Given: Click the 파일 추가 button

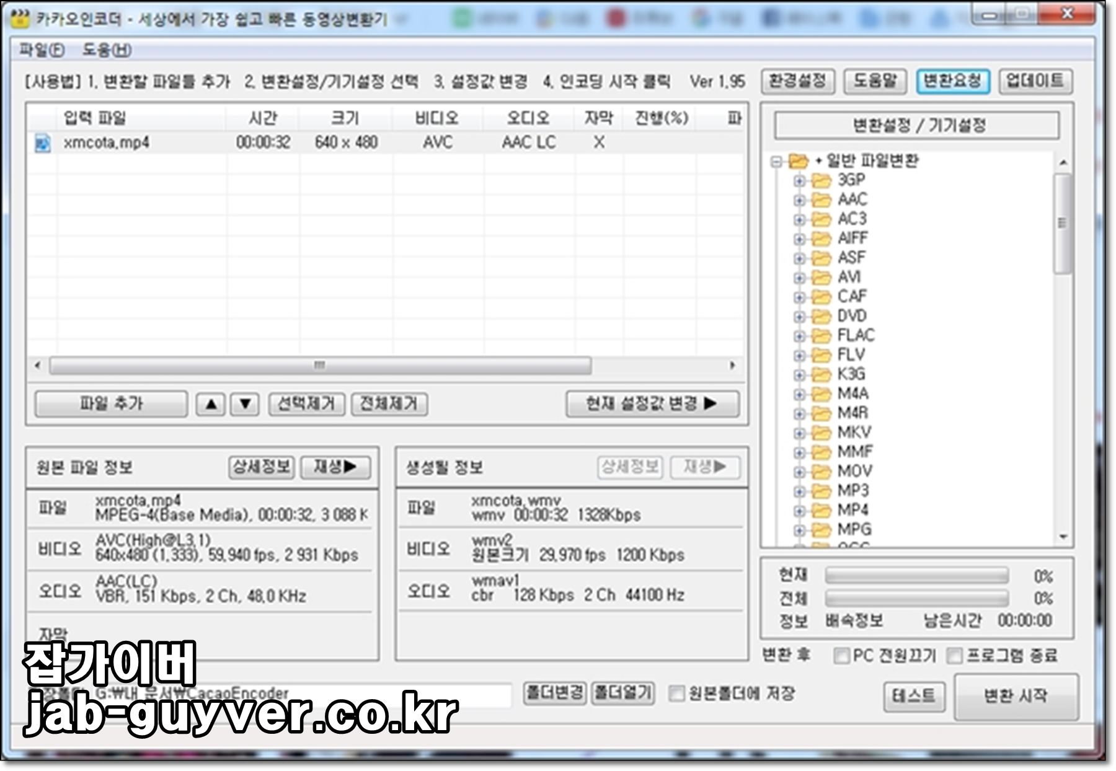Looking at the screenshot, I should pyautogui.click(x=111, y=404).
